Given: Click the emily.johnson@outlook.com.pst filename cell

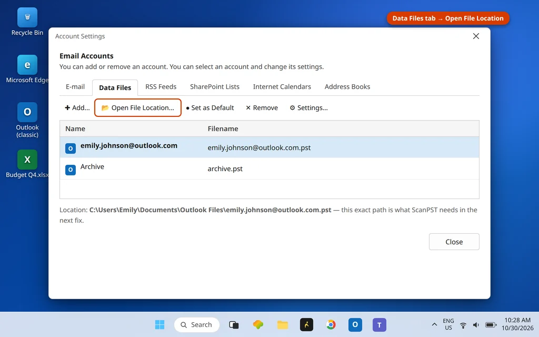Looking at the screenshot, I should point(259,147).
